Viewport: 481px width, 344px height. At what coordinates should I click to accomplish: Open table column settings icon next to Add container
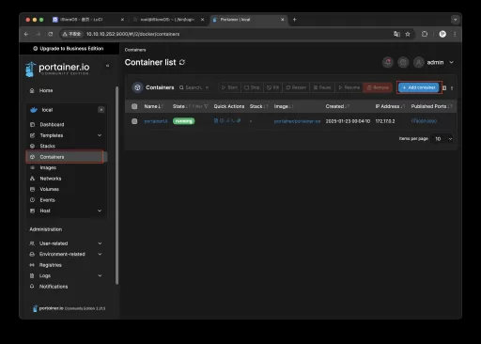point(444,88)
